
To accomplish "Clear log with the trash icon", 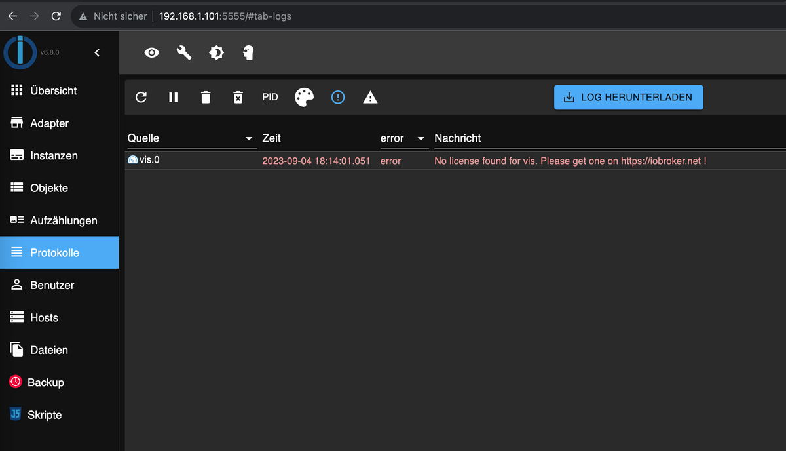I will tap(206, 97).
